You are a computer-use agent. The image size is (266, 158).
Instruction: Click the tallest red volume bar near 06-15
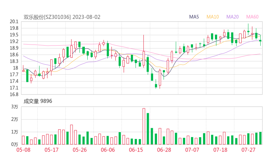tap(144, 126)
